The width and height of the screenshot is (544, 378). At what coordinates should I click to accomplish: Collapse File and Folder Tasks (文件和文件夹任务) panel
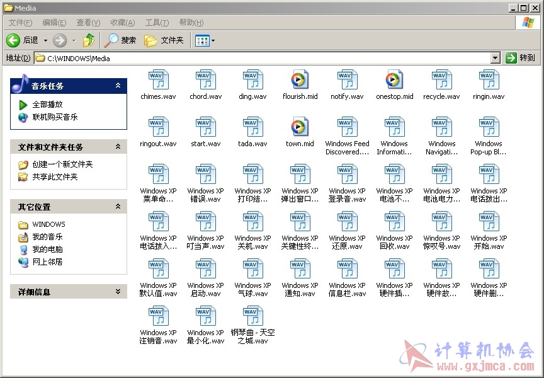(118, 147)
